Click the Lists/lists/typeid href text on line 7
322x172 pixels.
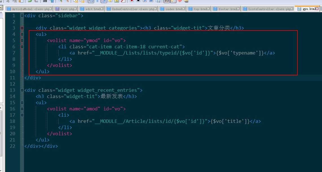pyautogui.click(x=153, y=53)
